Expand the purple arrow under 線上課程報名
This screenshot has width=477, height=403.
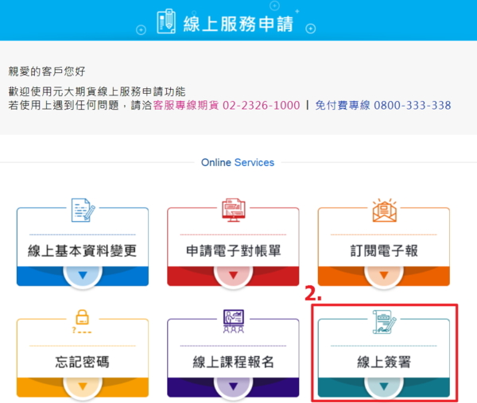click(x=233, y=386)
